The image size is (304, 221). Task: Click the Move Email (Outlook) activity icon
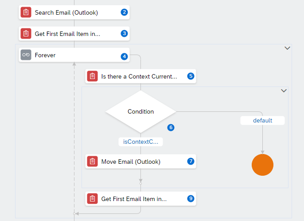pyautogui.click(x=93, y=162)
